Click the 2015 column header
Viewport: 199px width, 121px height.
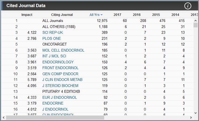pyautogui.click(x=156, y=15)
